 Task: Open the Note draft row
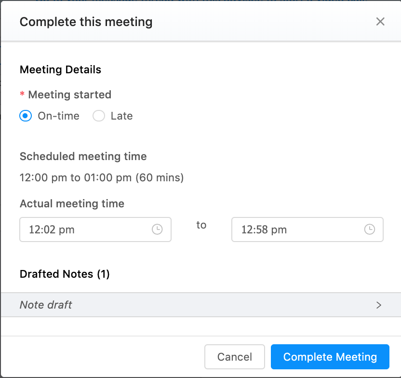pos(201,305)
